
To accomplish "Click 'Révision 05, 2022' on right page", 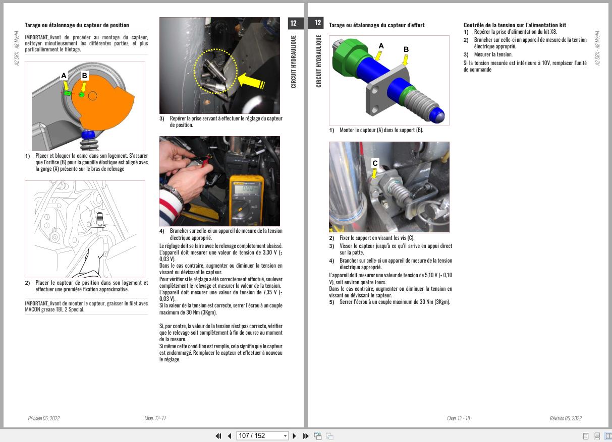I will coord(566,418).
